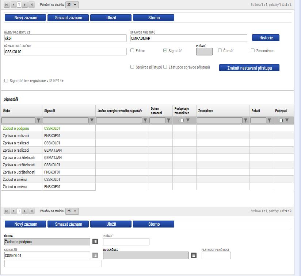Click the Úloha column filter input

click(18, 120)
